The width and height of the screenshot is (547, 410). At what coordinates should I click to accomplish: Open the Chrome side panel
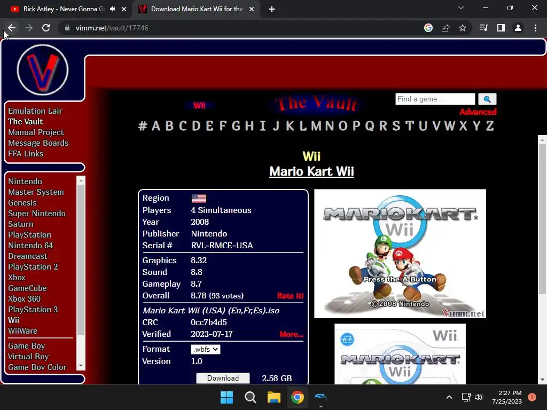click(501, 28)
